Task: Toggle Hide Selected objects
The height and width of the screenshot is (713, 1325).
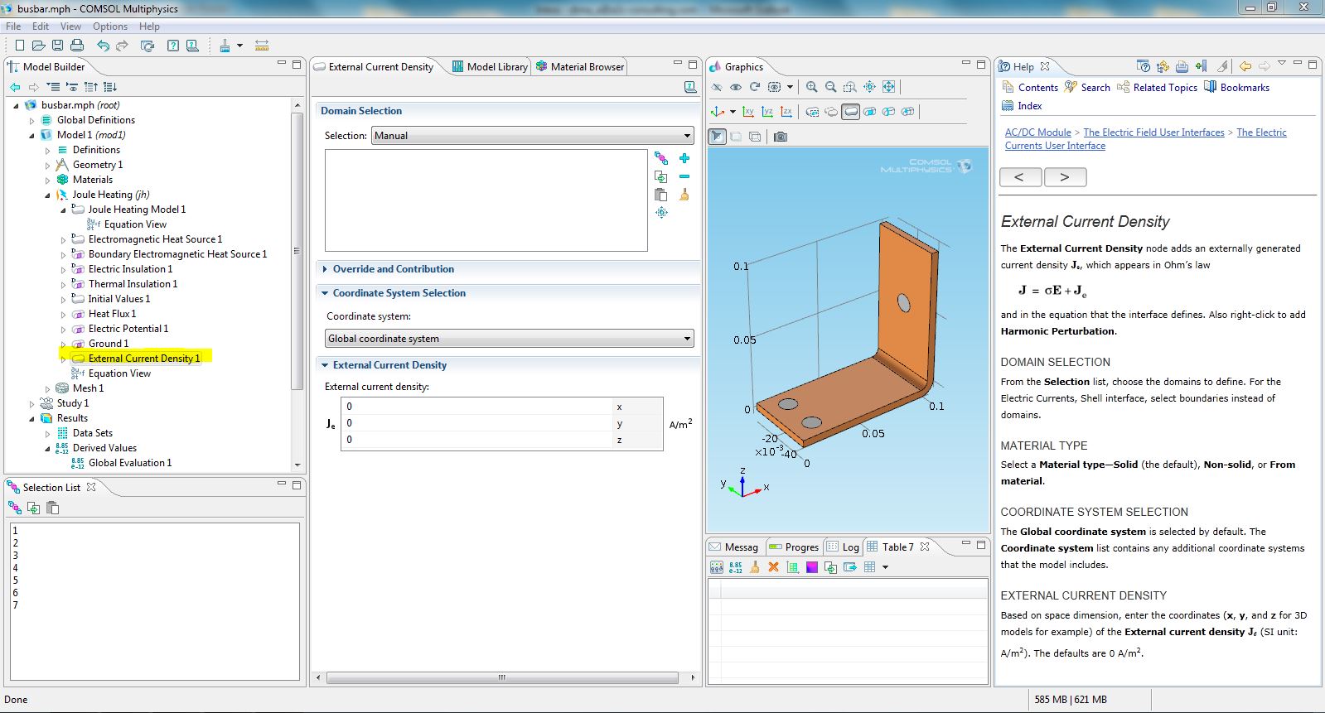Action: pyautogui.click(x=717, y=87)
